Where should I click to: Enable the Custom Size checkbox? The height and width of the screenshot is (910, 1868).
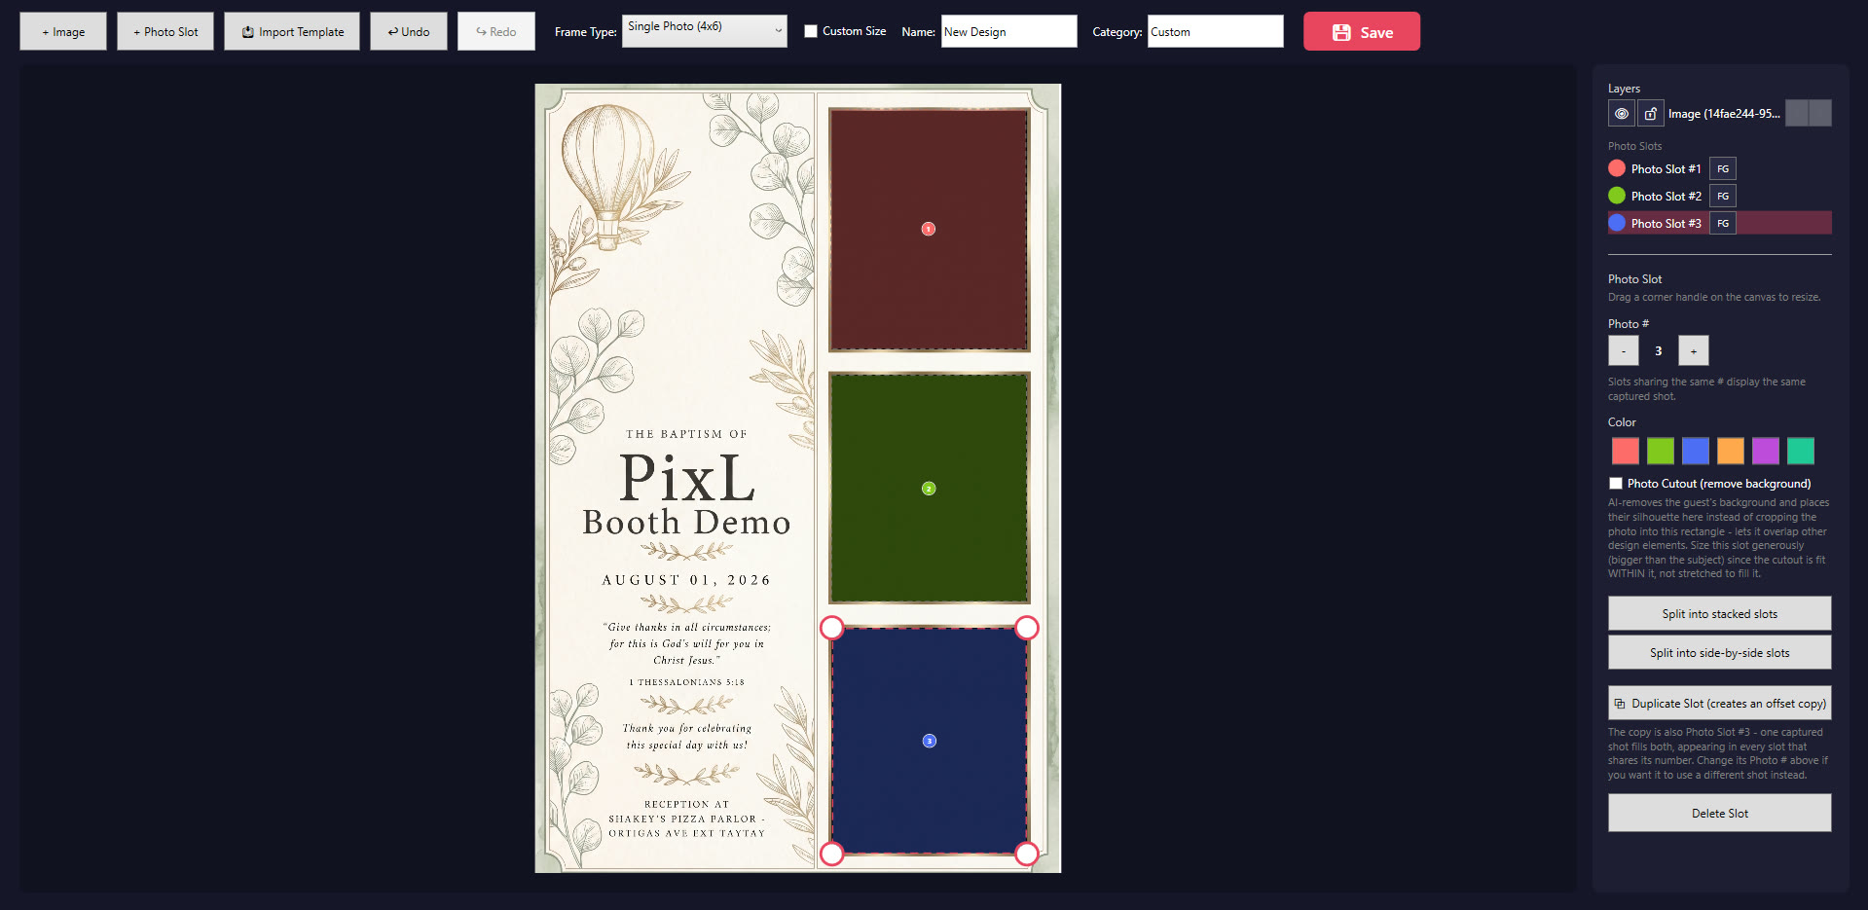[x=811, y=31]
